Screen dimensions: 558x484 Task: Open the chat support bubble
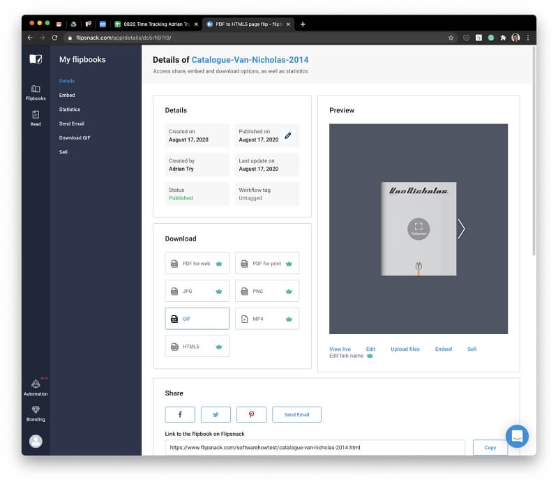517,436
